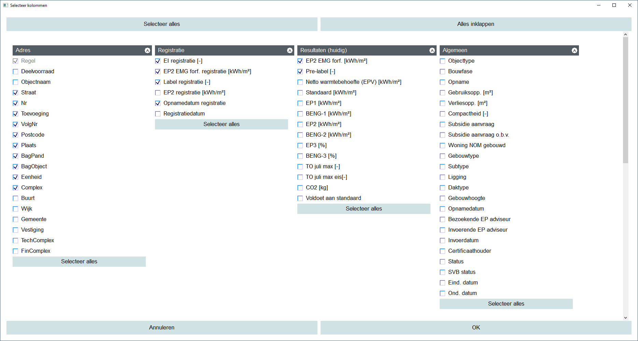Image resolution: width=638 pixels, height=341 pixels.
Task: Enable the Daktype checkbox
Action: [x=442, y=188]
